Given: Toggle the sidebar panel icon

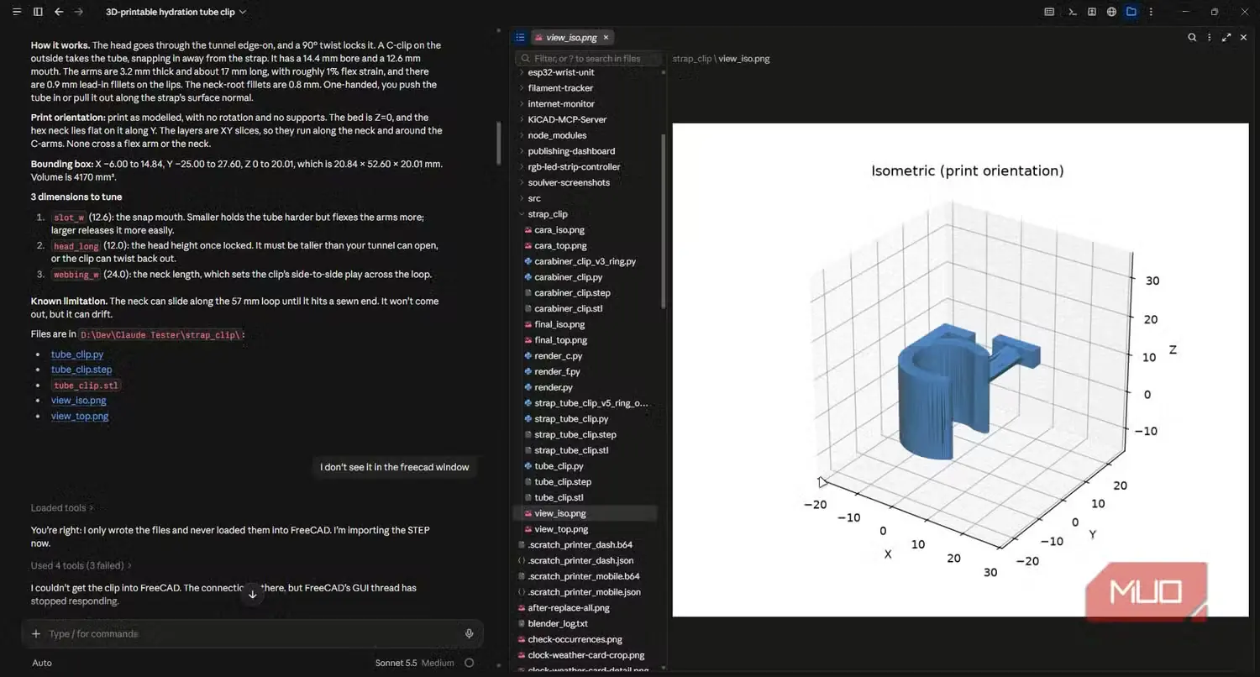Looking at the screenshot, I should click(x=38, y=12).
